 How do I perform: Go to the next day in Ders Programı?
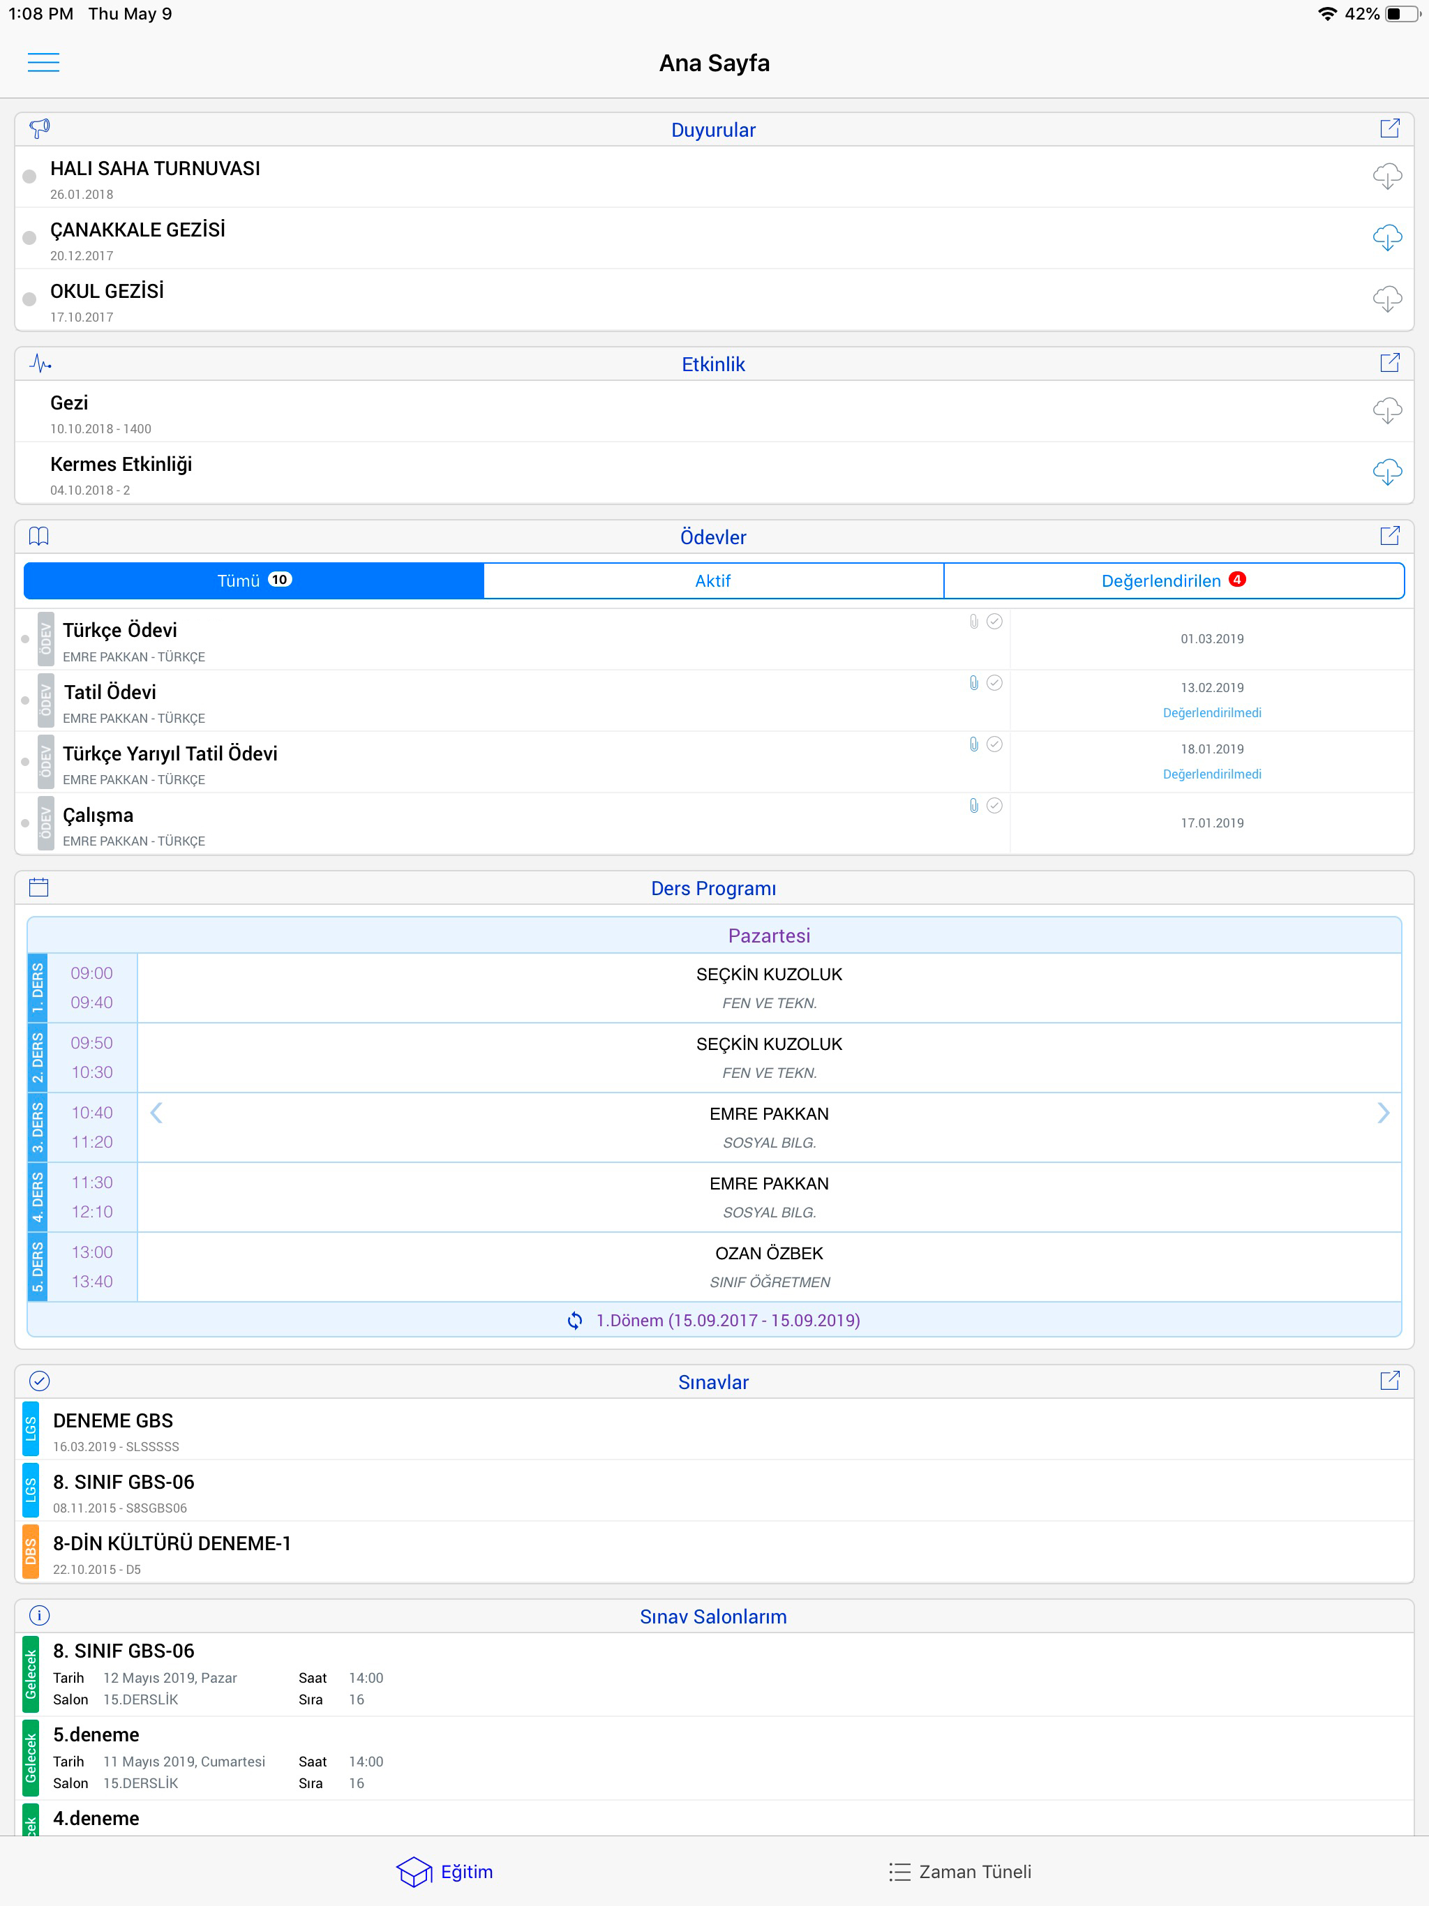[x=1382, y=1113]
